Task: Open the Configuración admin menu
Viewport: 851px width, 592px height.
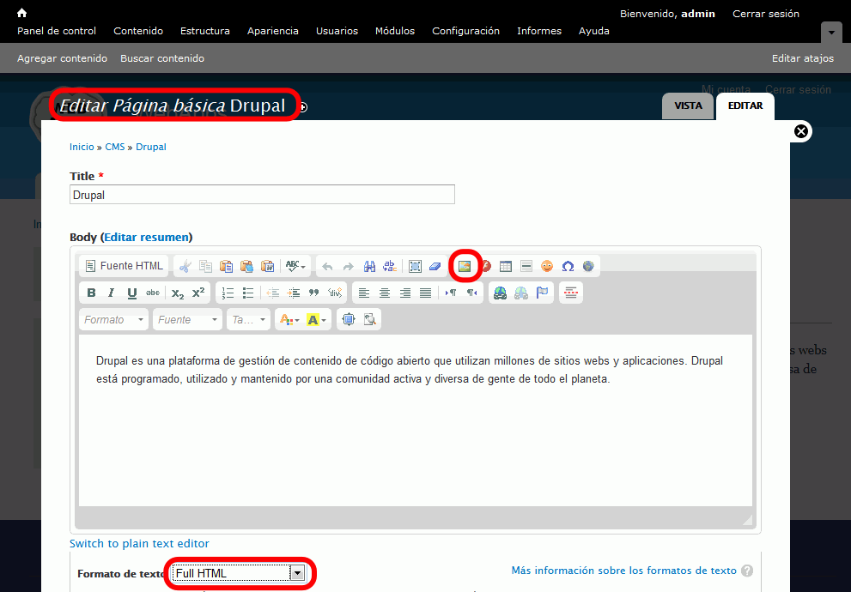Action: 465,31
